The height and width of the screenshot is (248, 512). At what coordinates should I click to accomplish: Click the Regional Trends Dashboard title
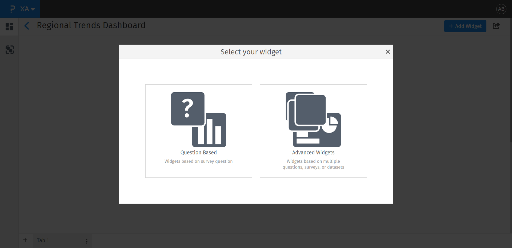pyautogui.click(x=91, y=25)
